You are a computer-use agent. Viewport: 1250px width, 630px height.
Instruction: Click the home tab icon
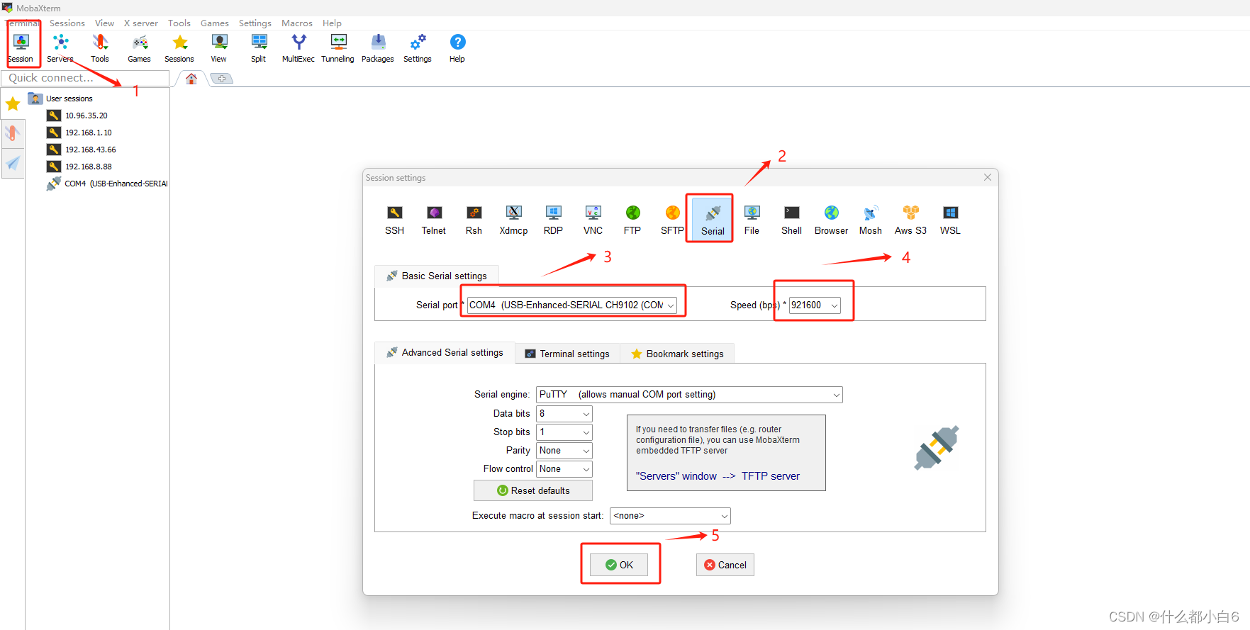tap(191, 79)
